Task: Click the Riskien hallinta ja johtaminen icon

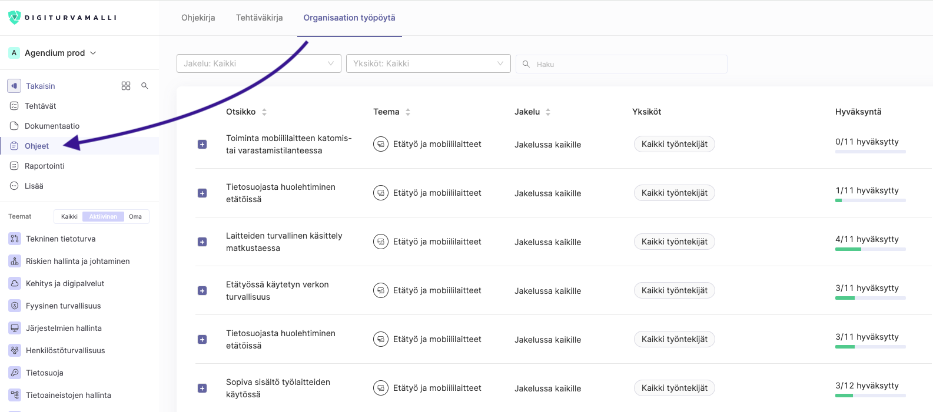Action: click(x=15, y=261)
